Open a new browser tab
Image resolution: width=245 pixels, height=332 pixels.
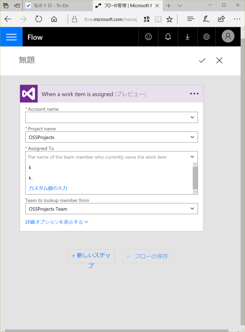[x=169, y=6]
